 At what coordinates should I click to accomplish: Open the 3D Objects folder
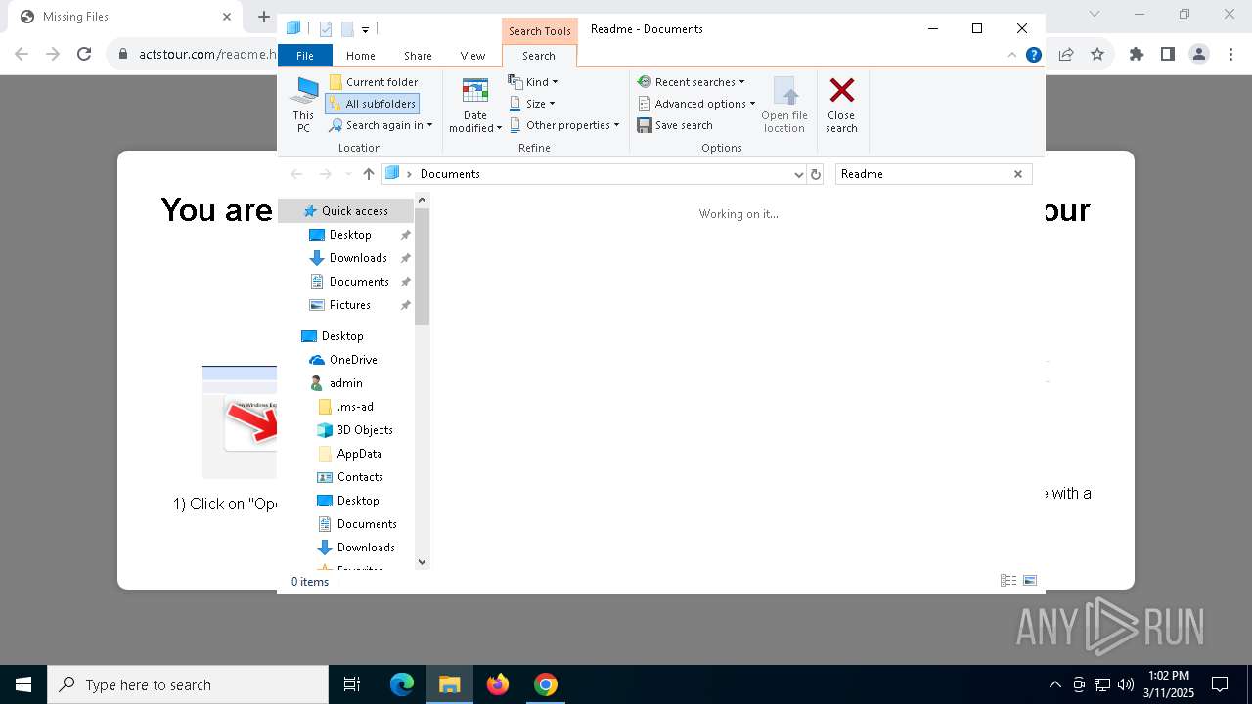pos(364,430)
